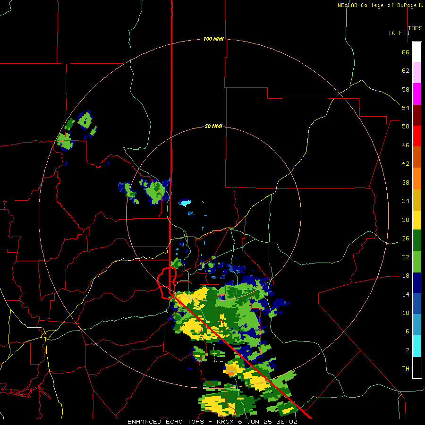This screenshot has height=425, width=425.
Task: Click the dark red 54 kft swatch
Action: (417, 115)
